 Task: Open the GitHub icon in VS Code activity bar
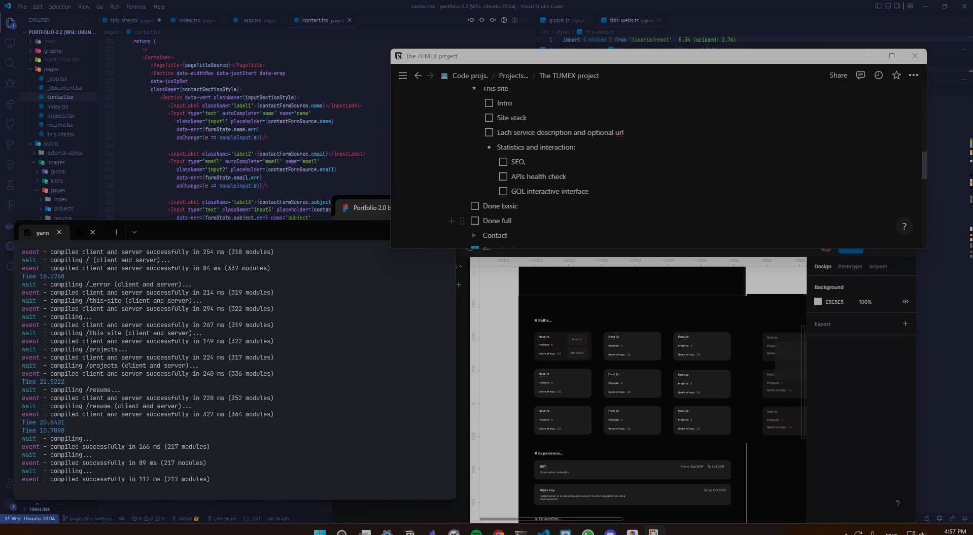tap(10, 124)
